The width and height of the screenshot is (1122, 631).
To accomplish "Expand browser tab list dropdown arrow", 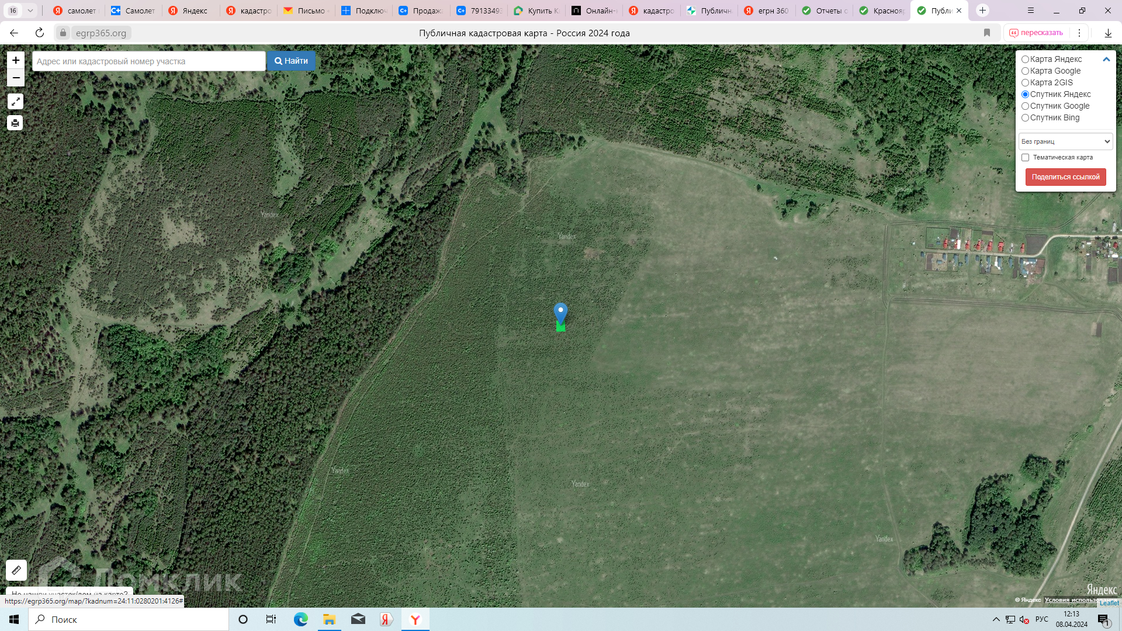I will (30, 11).
